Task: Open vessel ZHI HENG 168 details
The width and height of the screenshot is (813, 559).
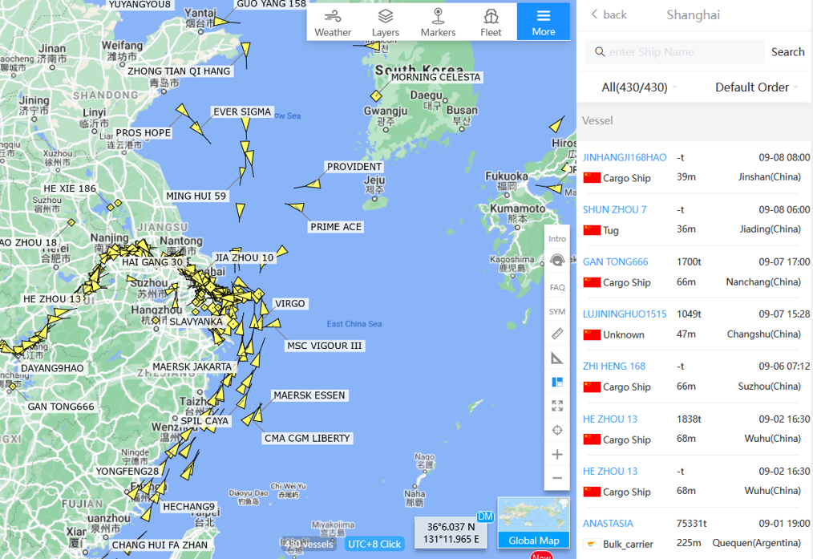Action: pos(614,366)
